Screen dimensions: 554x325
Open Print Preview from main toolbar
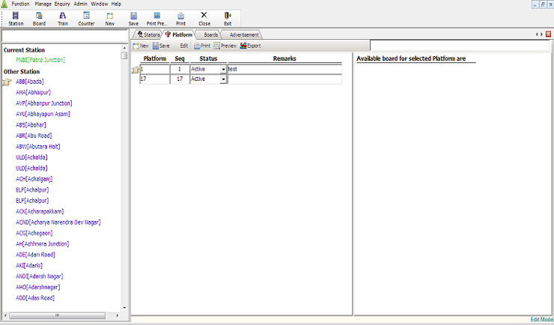tap(157, 18)
